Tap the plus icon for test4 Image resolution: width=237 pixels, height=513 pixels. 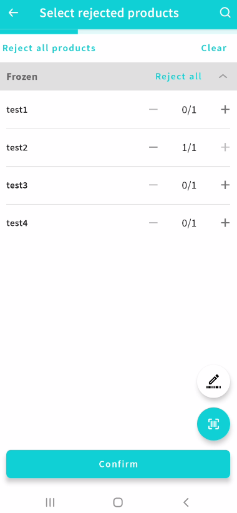tap(225, 223)
